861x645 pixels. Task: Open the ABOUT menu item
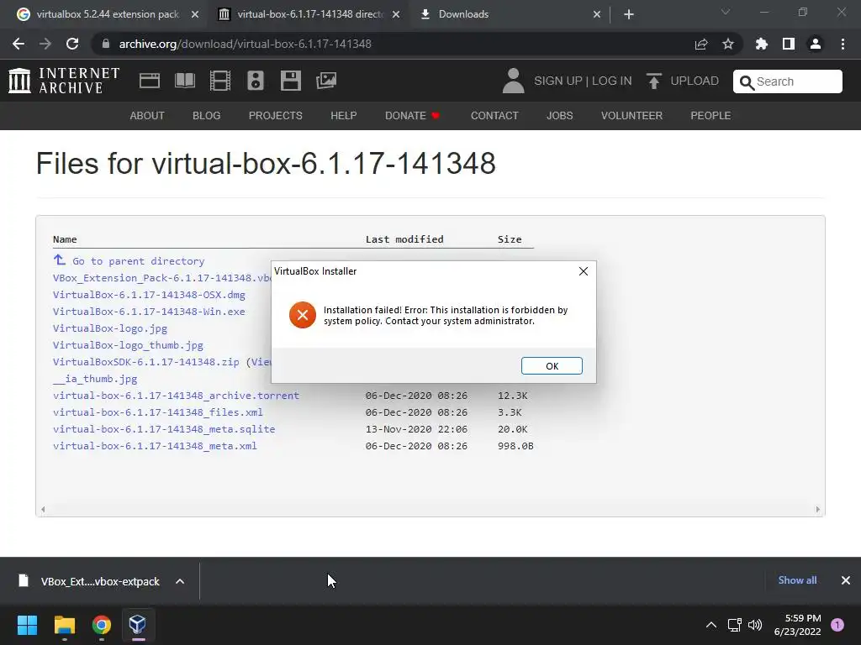[x=147, y=116]
